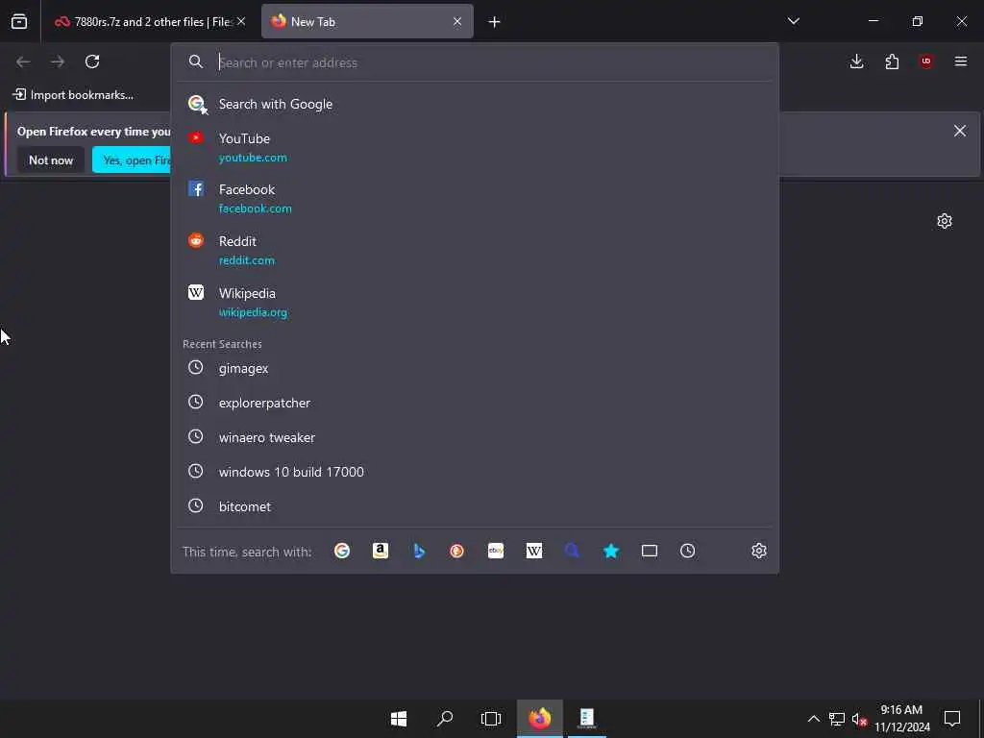
Task: Choose Search with Google suggestion
Action: coord(475,104)
